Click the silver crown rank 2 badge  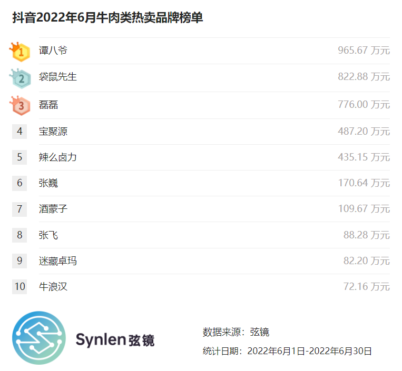click(x=20, y=78)
